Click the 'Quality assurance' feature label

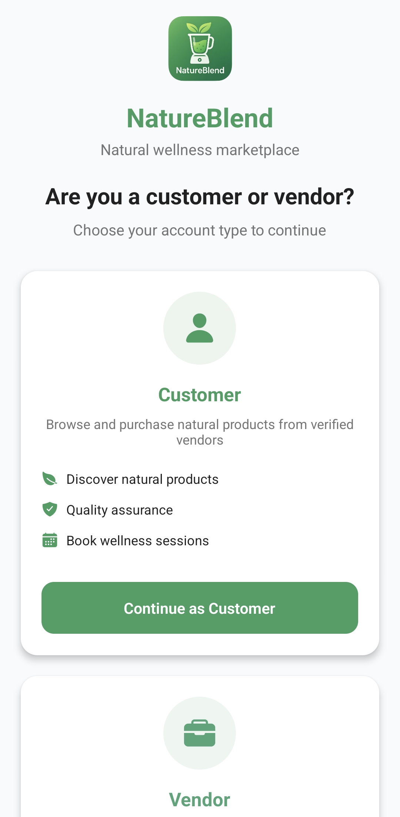[120, 510]
